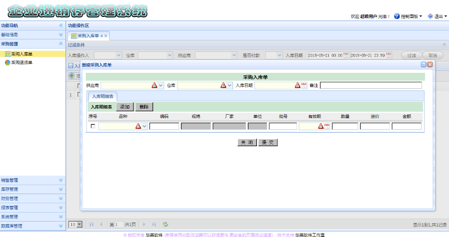Click the 编码 input field
This screenshot has height=237, width=449.
point(164,126)
